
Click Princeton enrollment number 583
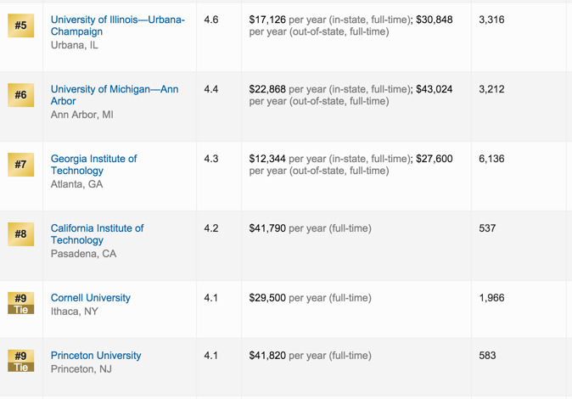tap(487, 356)
